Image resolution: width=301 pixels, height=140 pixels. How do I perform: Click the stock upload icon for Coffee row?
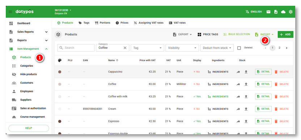(x=246, y=84)
